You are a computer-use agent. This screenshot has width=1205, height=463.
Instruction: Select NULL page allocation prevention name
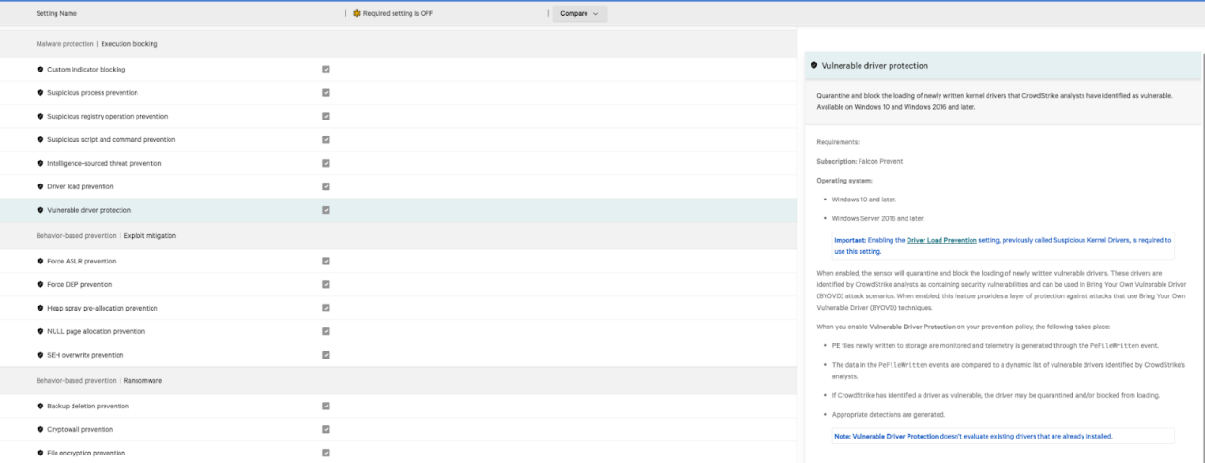[x=96, y=331]
